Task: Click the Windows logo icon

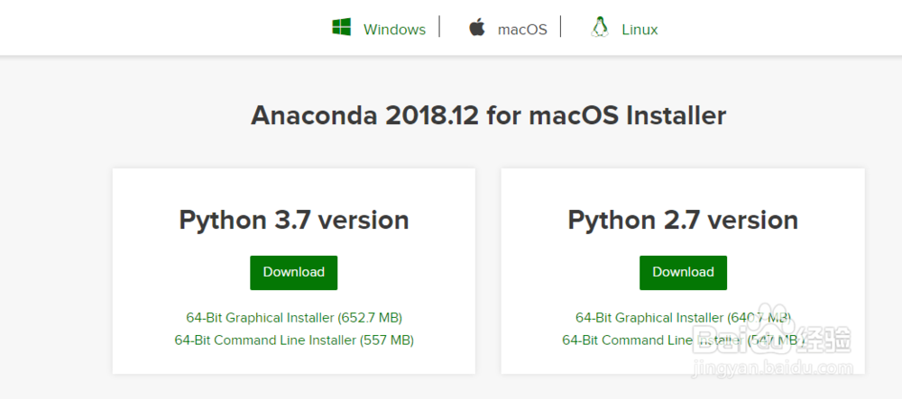Action: 341,27
